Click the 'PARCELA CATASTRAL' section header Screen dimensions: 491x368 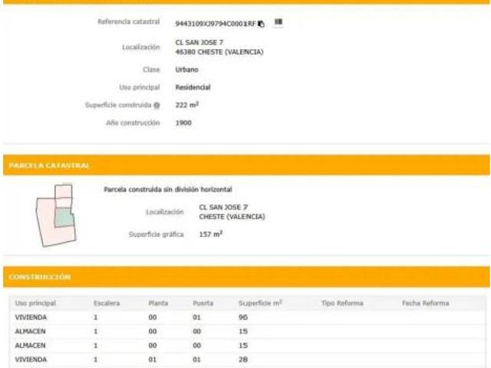[x=246, y=165]
